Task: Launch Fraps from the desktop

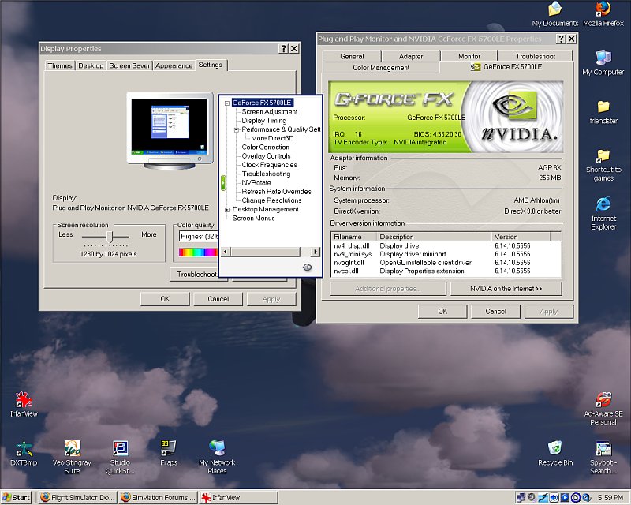Action: point(167,446)
